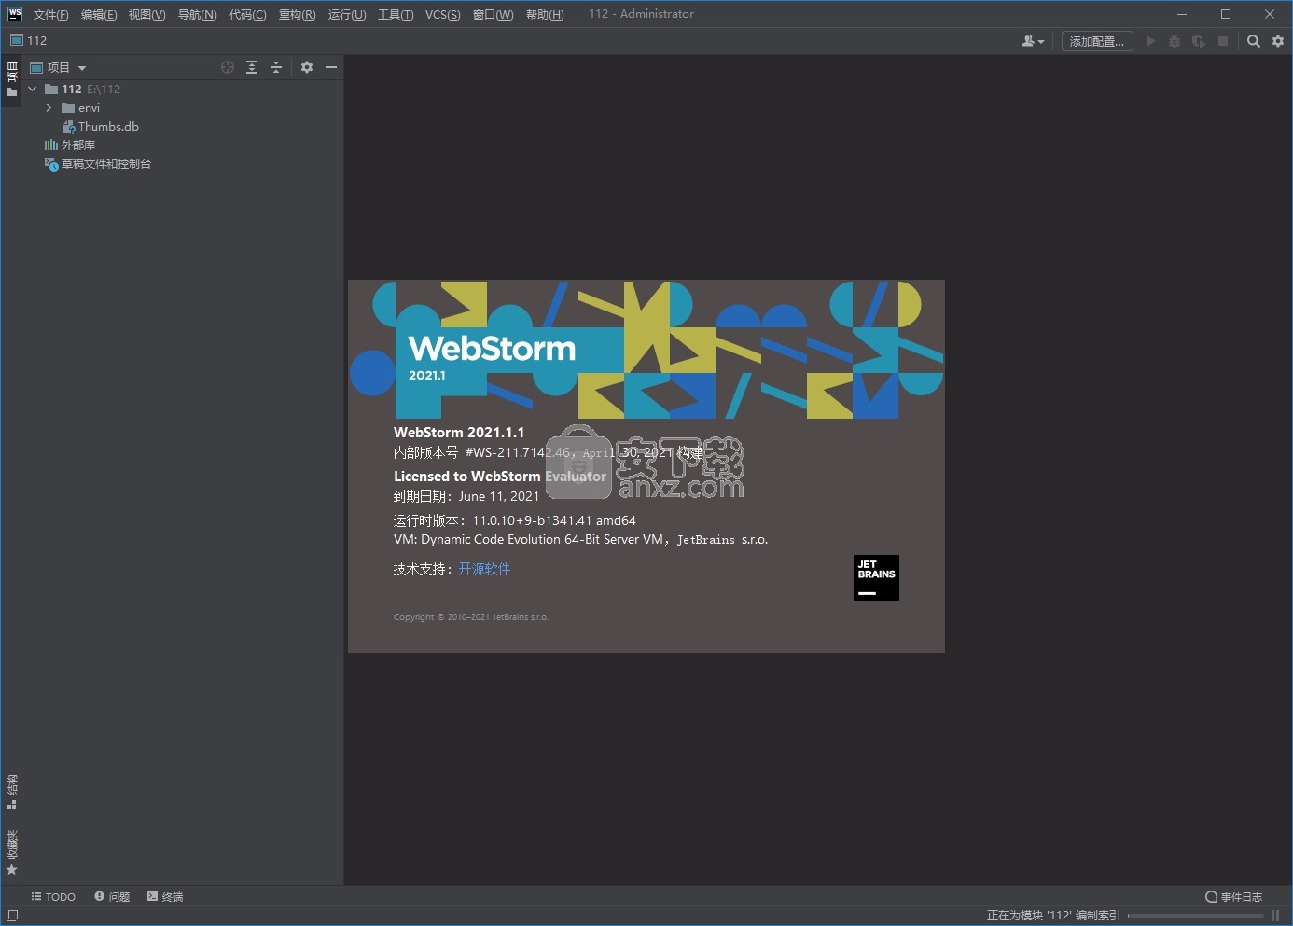
Task: Click the Thumbs.db file type icon
Action: point(69,127)
